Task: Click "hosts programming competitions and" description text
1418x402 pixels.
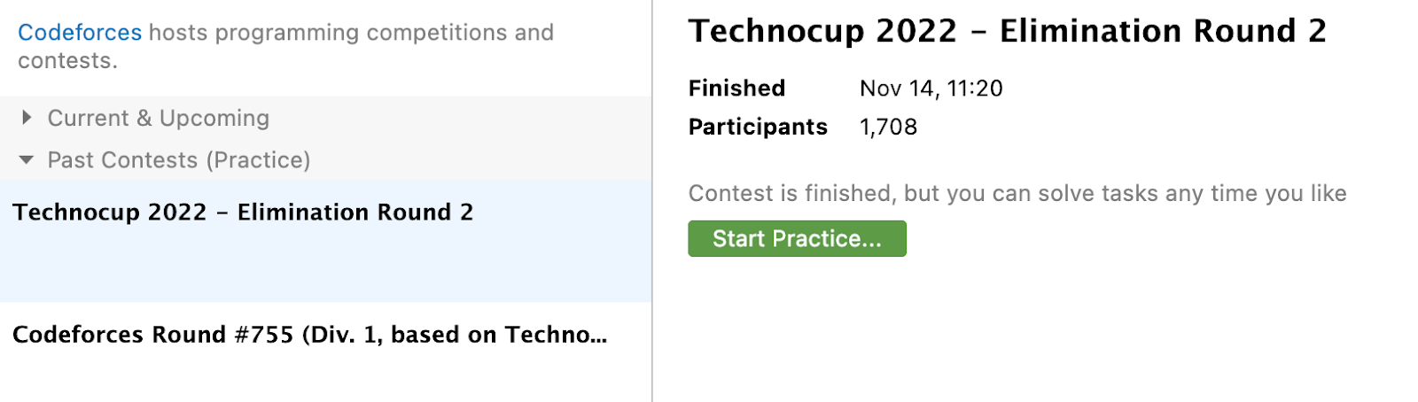Action: 351,33
